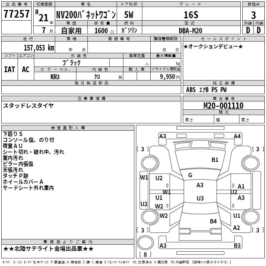
Task: Click the bracketed 8 spare tire mark
Action: 145,255
